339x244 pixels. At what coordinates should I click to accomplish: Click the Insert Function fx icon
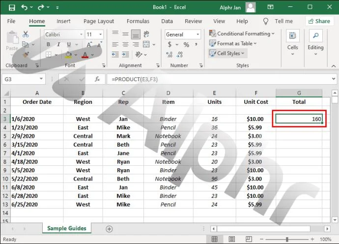tap(97, 79)
